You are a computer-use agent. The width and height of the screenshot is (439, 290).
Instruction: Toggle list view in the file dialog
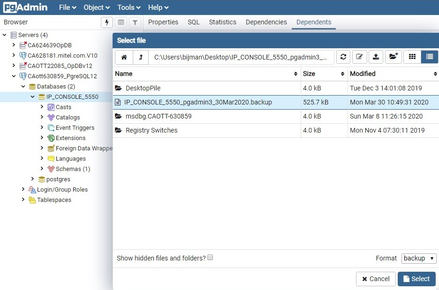pyautogui.click(x=429, y=56)
